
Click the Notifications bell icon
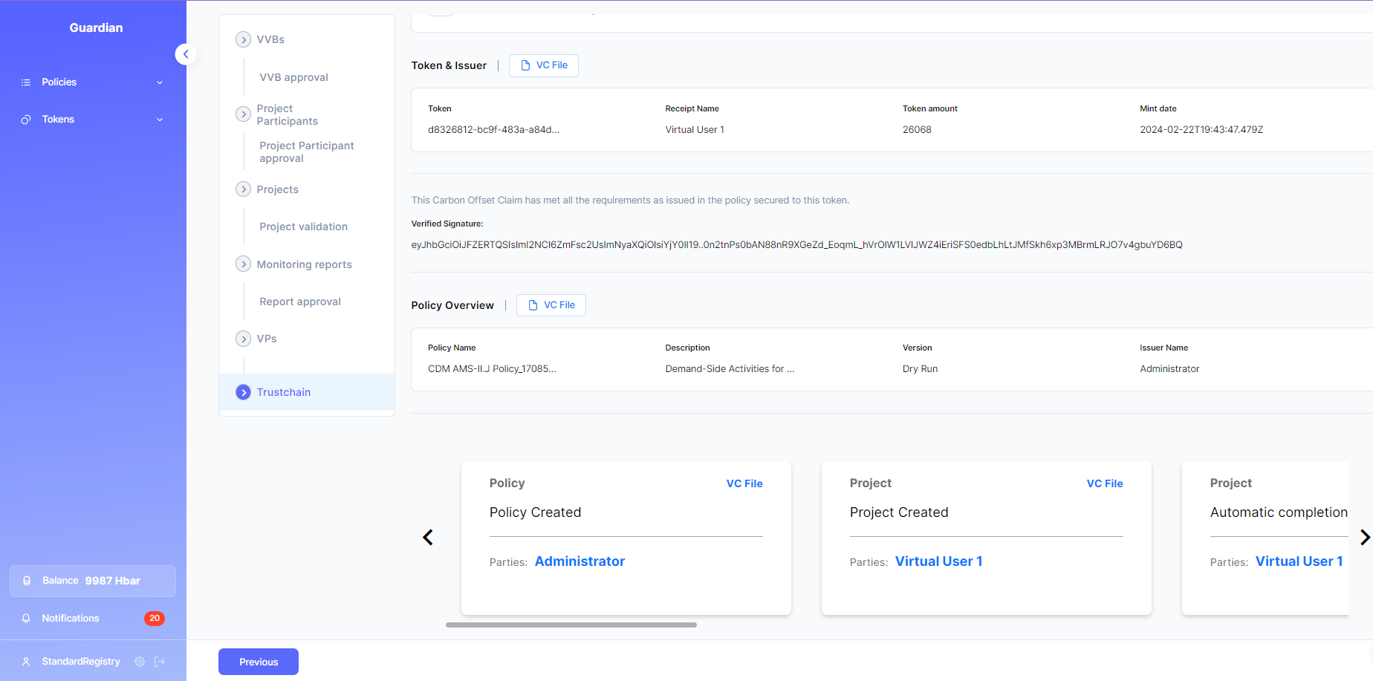click(26, 619)
